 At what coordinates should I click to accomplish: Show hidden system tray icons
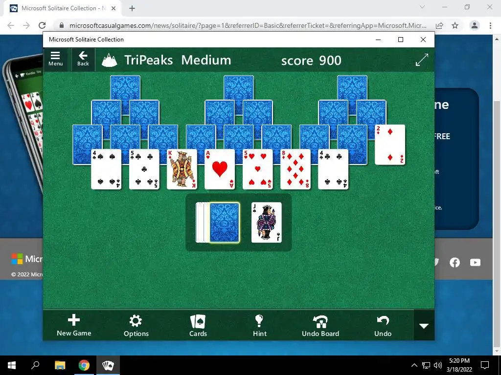[x=414, y=365]
